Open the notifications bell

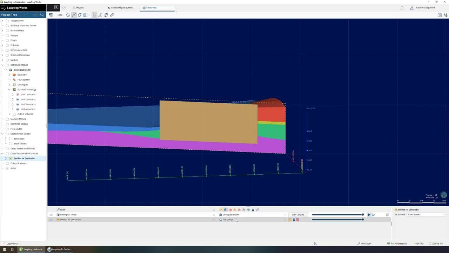point(402,8)
